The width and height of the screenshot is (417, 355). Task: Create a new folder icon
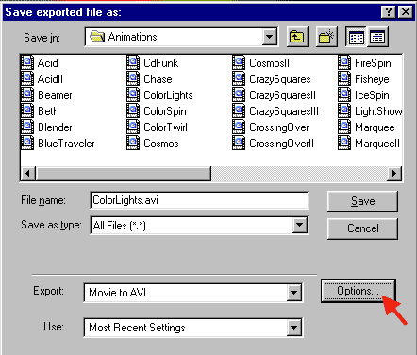point(326,37)
